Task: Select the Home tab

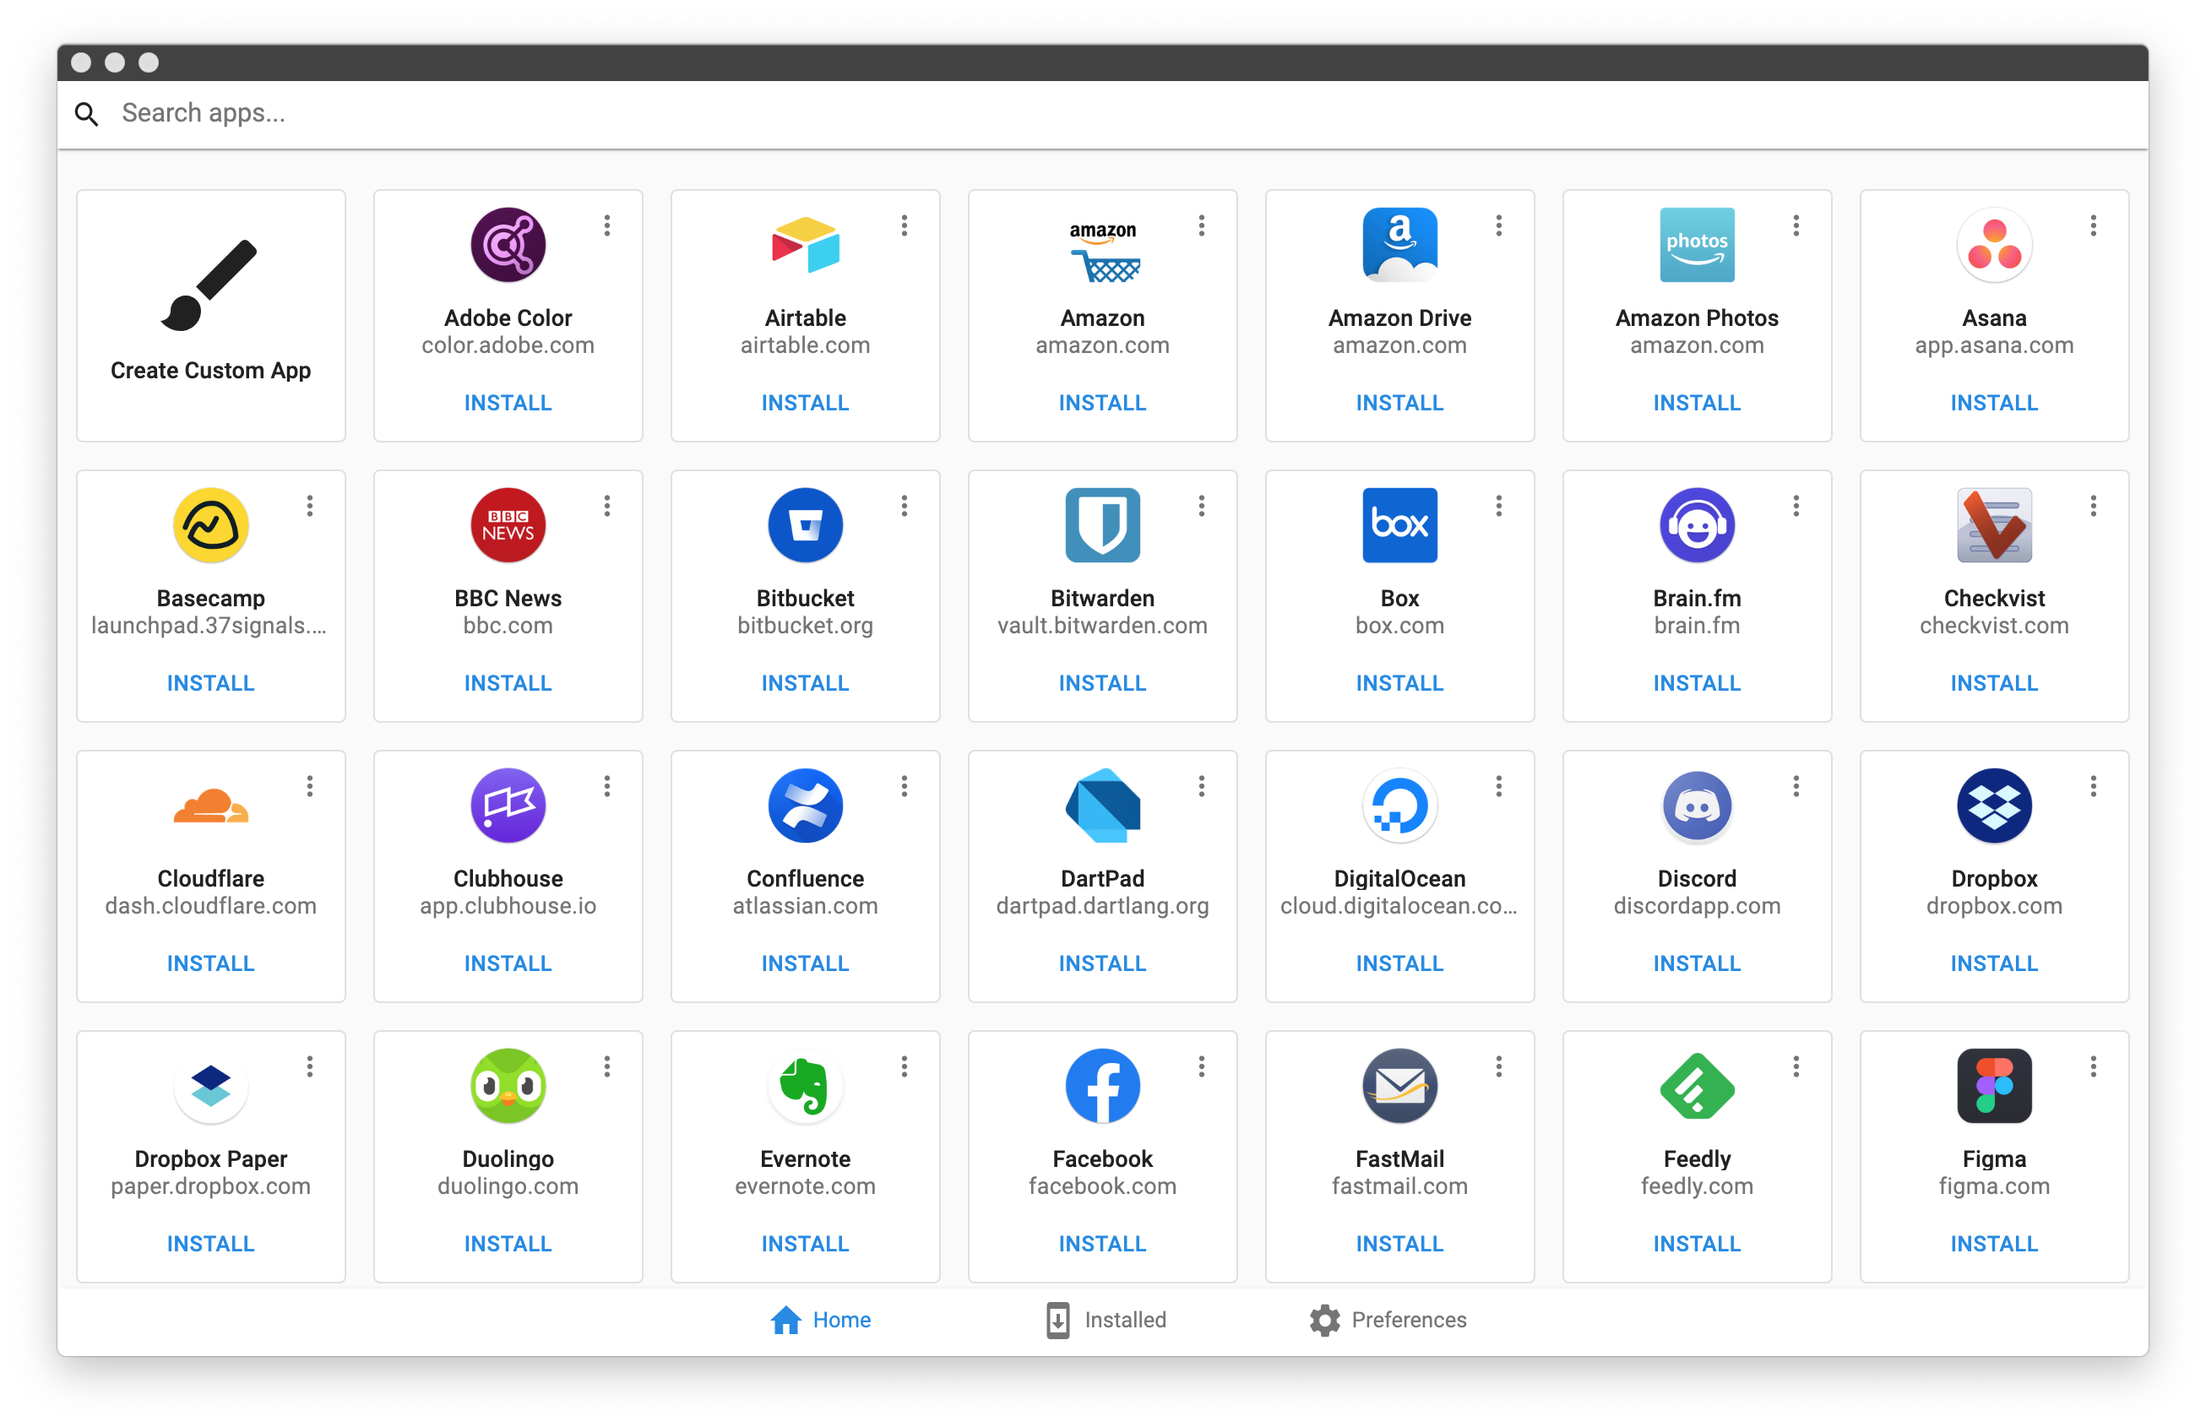Action: pos(821,1320)
